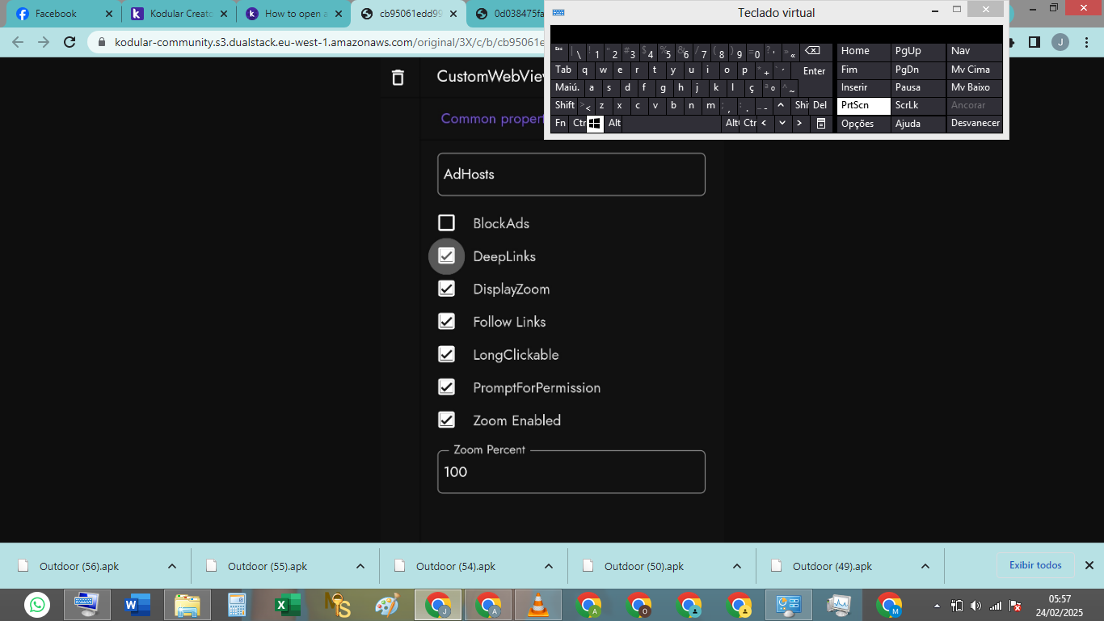This screenshot has height=621, width=1104.
Task: Disable the Zoom Enabled checkbox
Action: (446, 420)
